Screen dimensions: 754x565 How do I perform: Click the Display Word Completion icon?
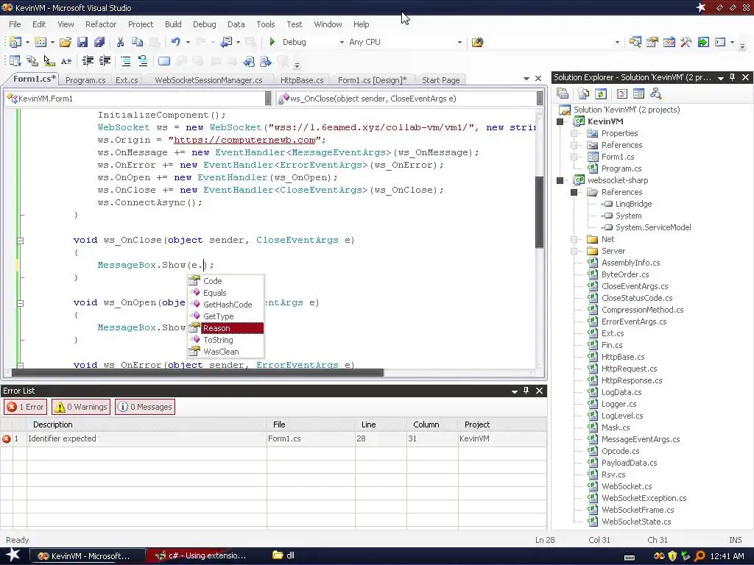[x=66, y=61]
